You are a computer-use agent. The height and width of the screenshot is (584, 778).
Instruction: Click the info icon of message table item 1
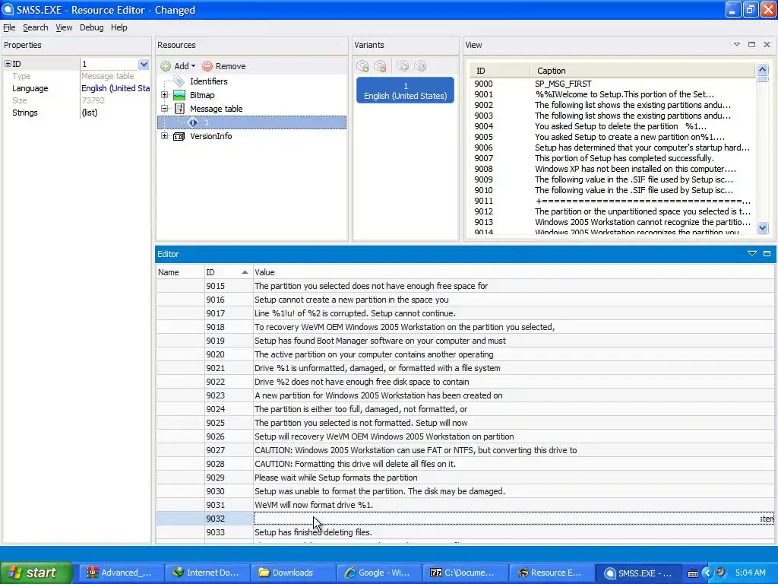click(x=193, y=122)
